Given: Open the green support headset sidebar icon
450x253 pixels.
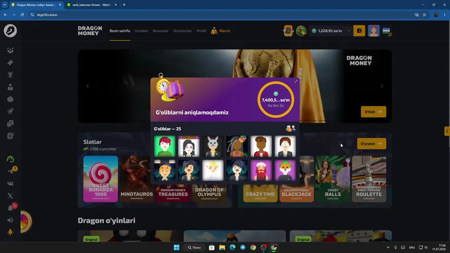Looking at the screenshot, I should [11, 159].
